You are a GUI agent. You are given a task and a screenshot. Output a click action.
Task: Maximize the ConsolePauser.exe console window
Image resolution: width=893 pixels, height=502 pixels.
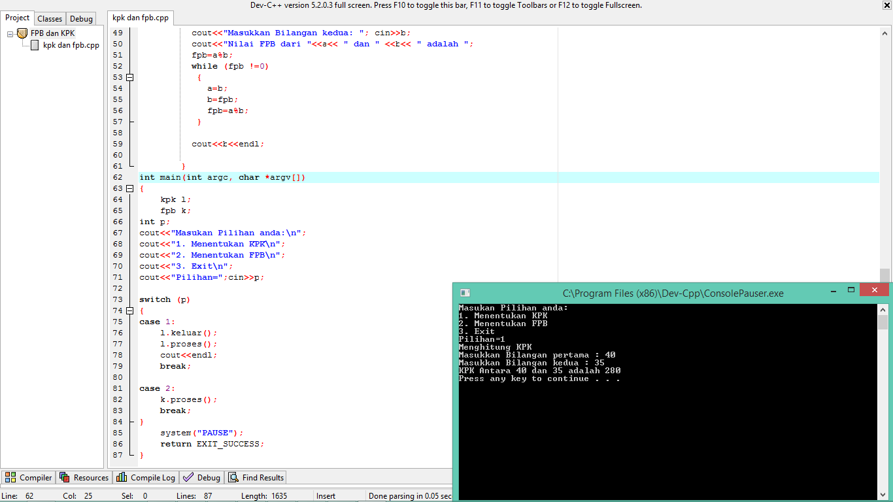[851, 290]
